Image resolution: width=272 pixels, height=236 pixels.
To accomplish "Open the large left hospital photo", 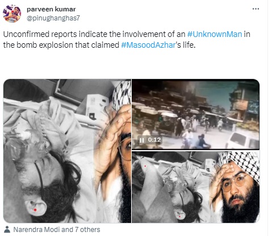I will coord(67,151).
